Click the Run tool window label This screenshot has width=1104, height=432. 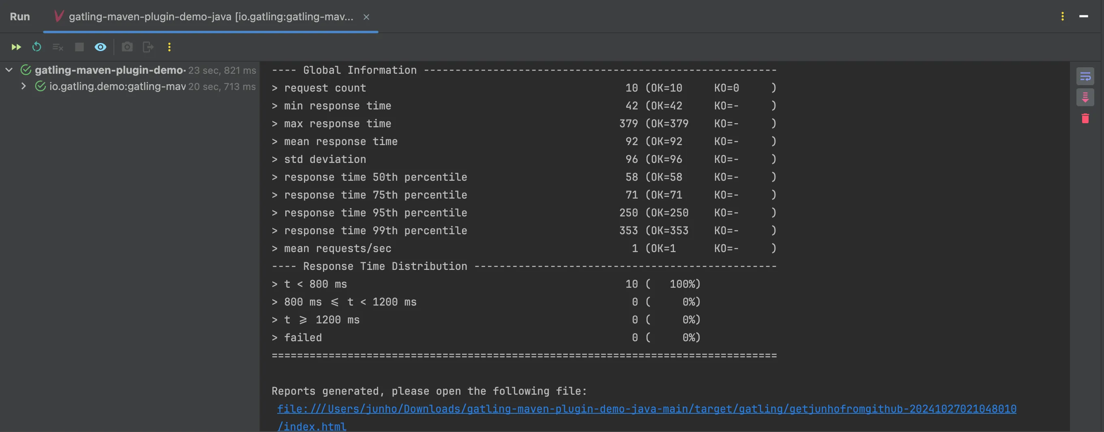(x=20, y=17)
